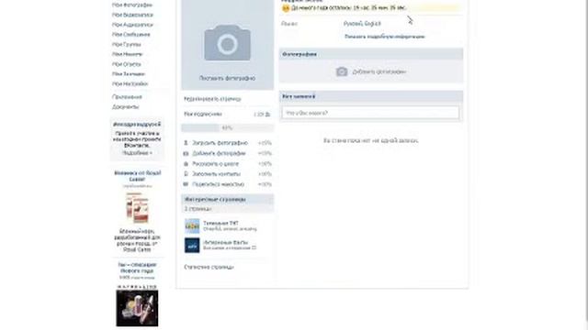Click the set profile photo link under avatar
This screenshot has height=330, width=588.
(x=227, y=78)
